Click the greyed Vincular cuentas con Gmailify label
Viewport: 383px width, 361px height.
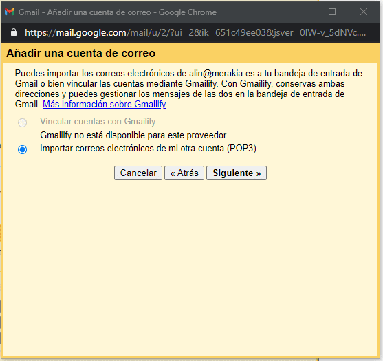98,122
